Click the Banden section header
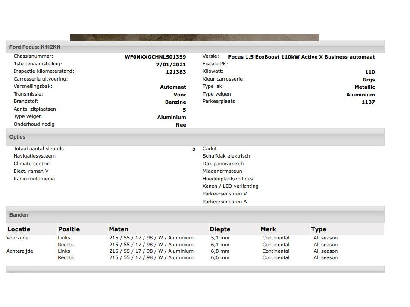 19,215
